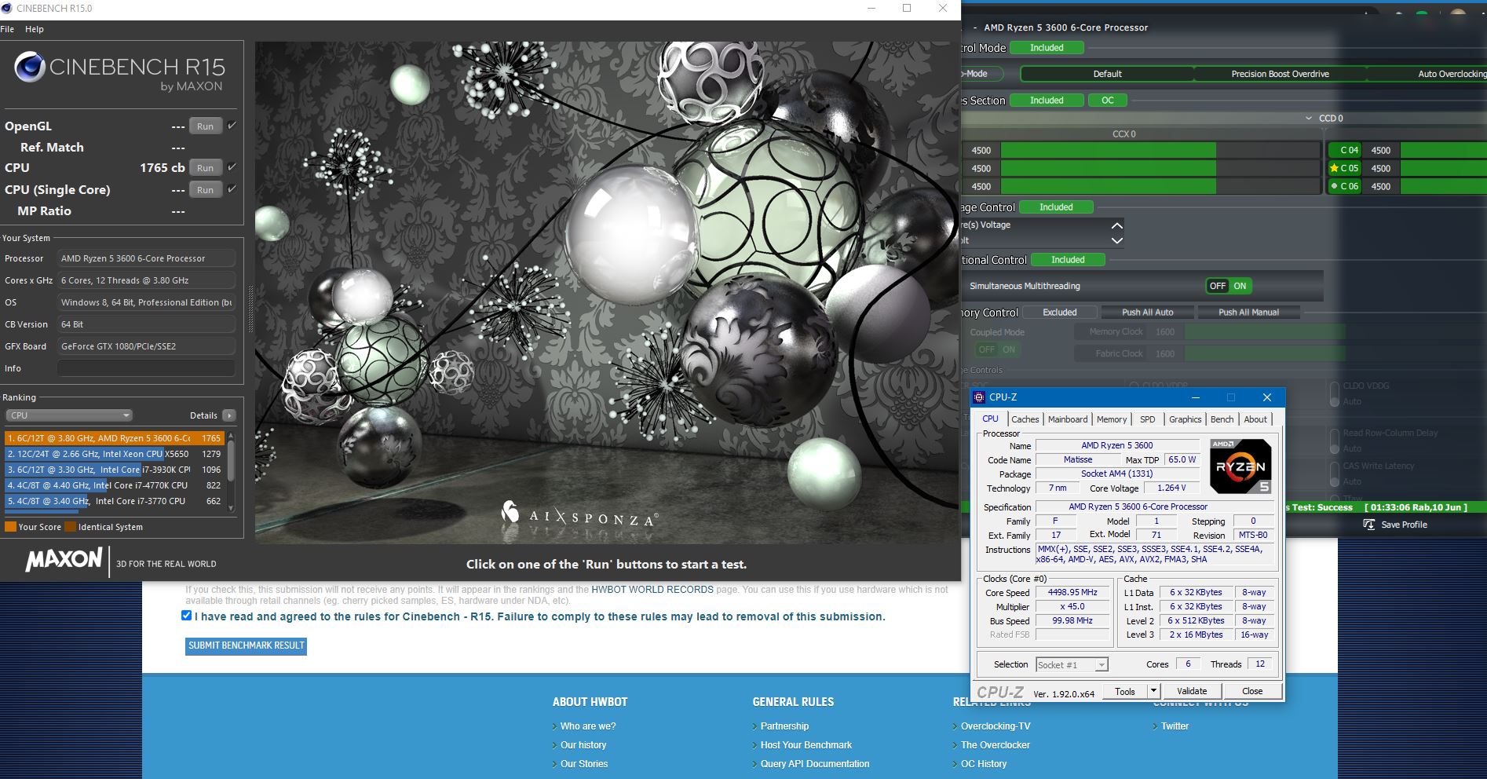
Task: Open the About tab in CPU-Z
Action: [1255, 419]
